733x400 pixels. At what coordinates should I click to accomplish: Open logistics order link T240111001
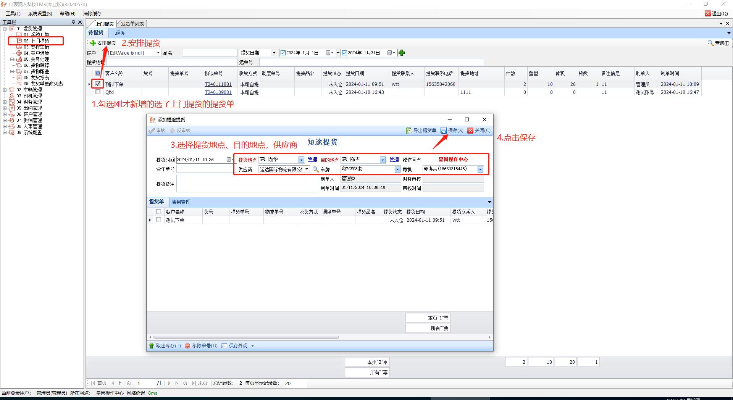tap(218, 84)
